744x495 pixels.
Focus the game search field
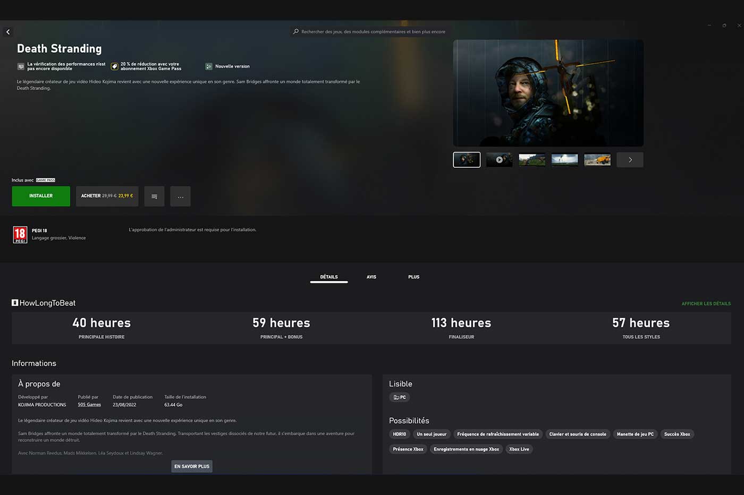(x=370, y=31)
